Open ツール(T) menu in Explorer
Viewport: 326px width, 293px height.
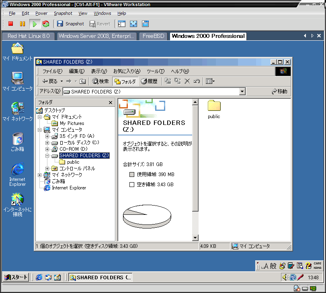(x=155, y=71)
